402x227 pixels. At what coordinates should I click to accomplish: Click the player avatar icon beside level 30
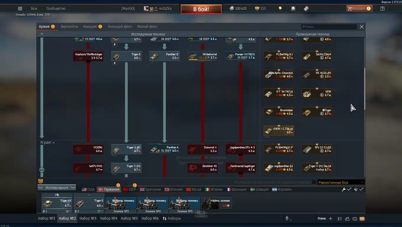pos(146,9)
